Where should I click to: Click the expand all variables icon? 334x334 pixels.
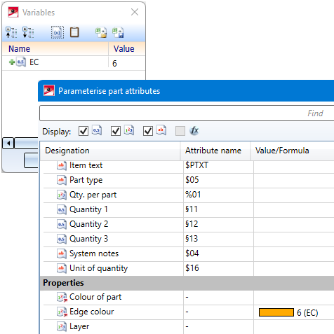click(28, 32)
